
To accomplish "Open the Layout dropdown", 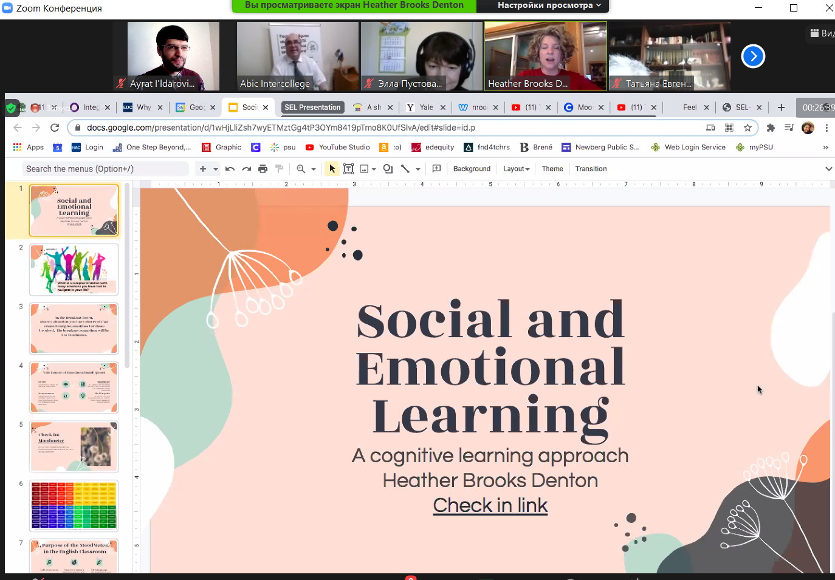I will pyautogui.click(x=516, y=169).
